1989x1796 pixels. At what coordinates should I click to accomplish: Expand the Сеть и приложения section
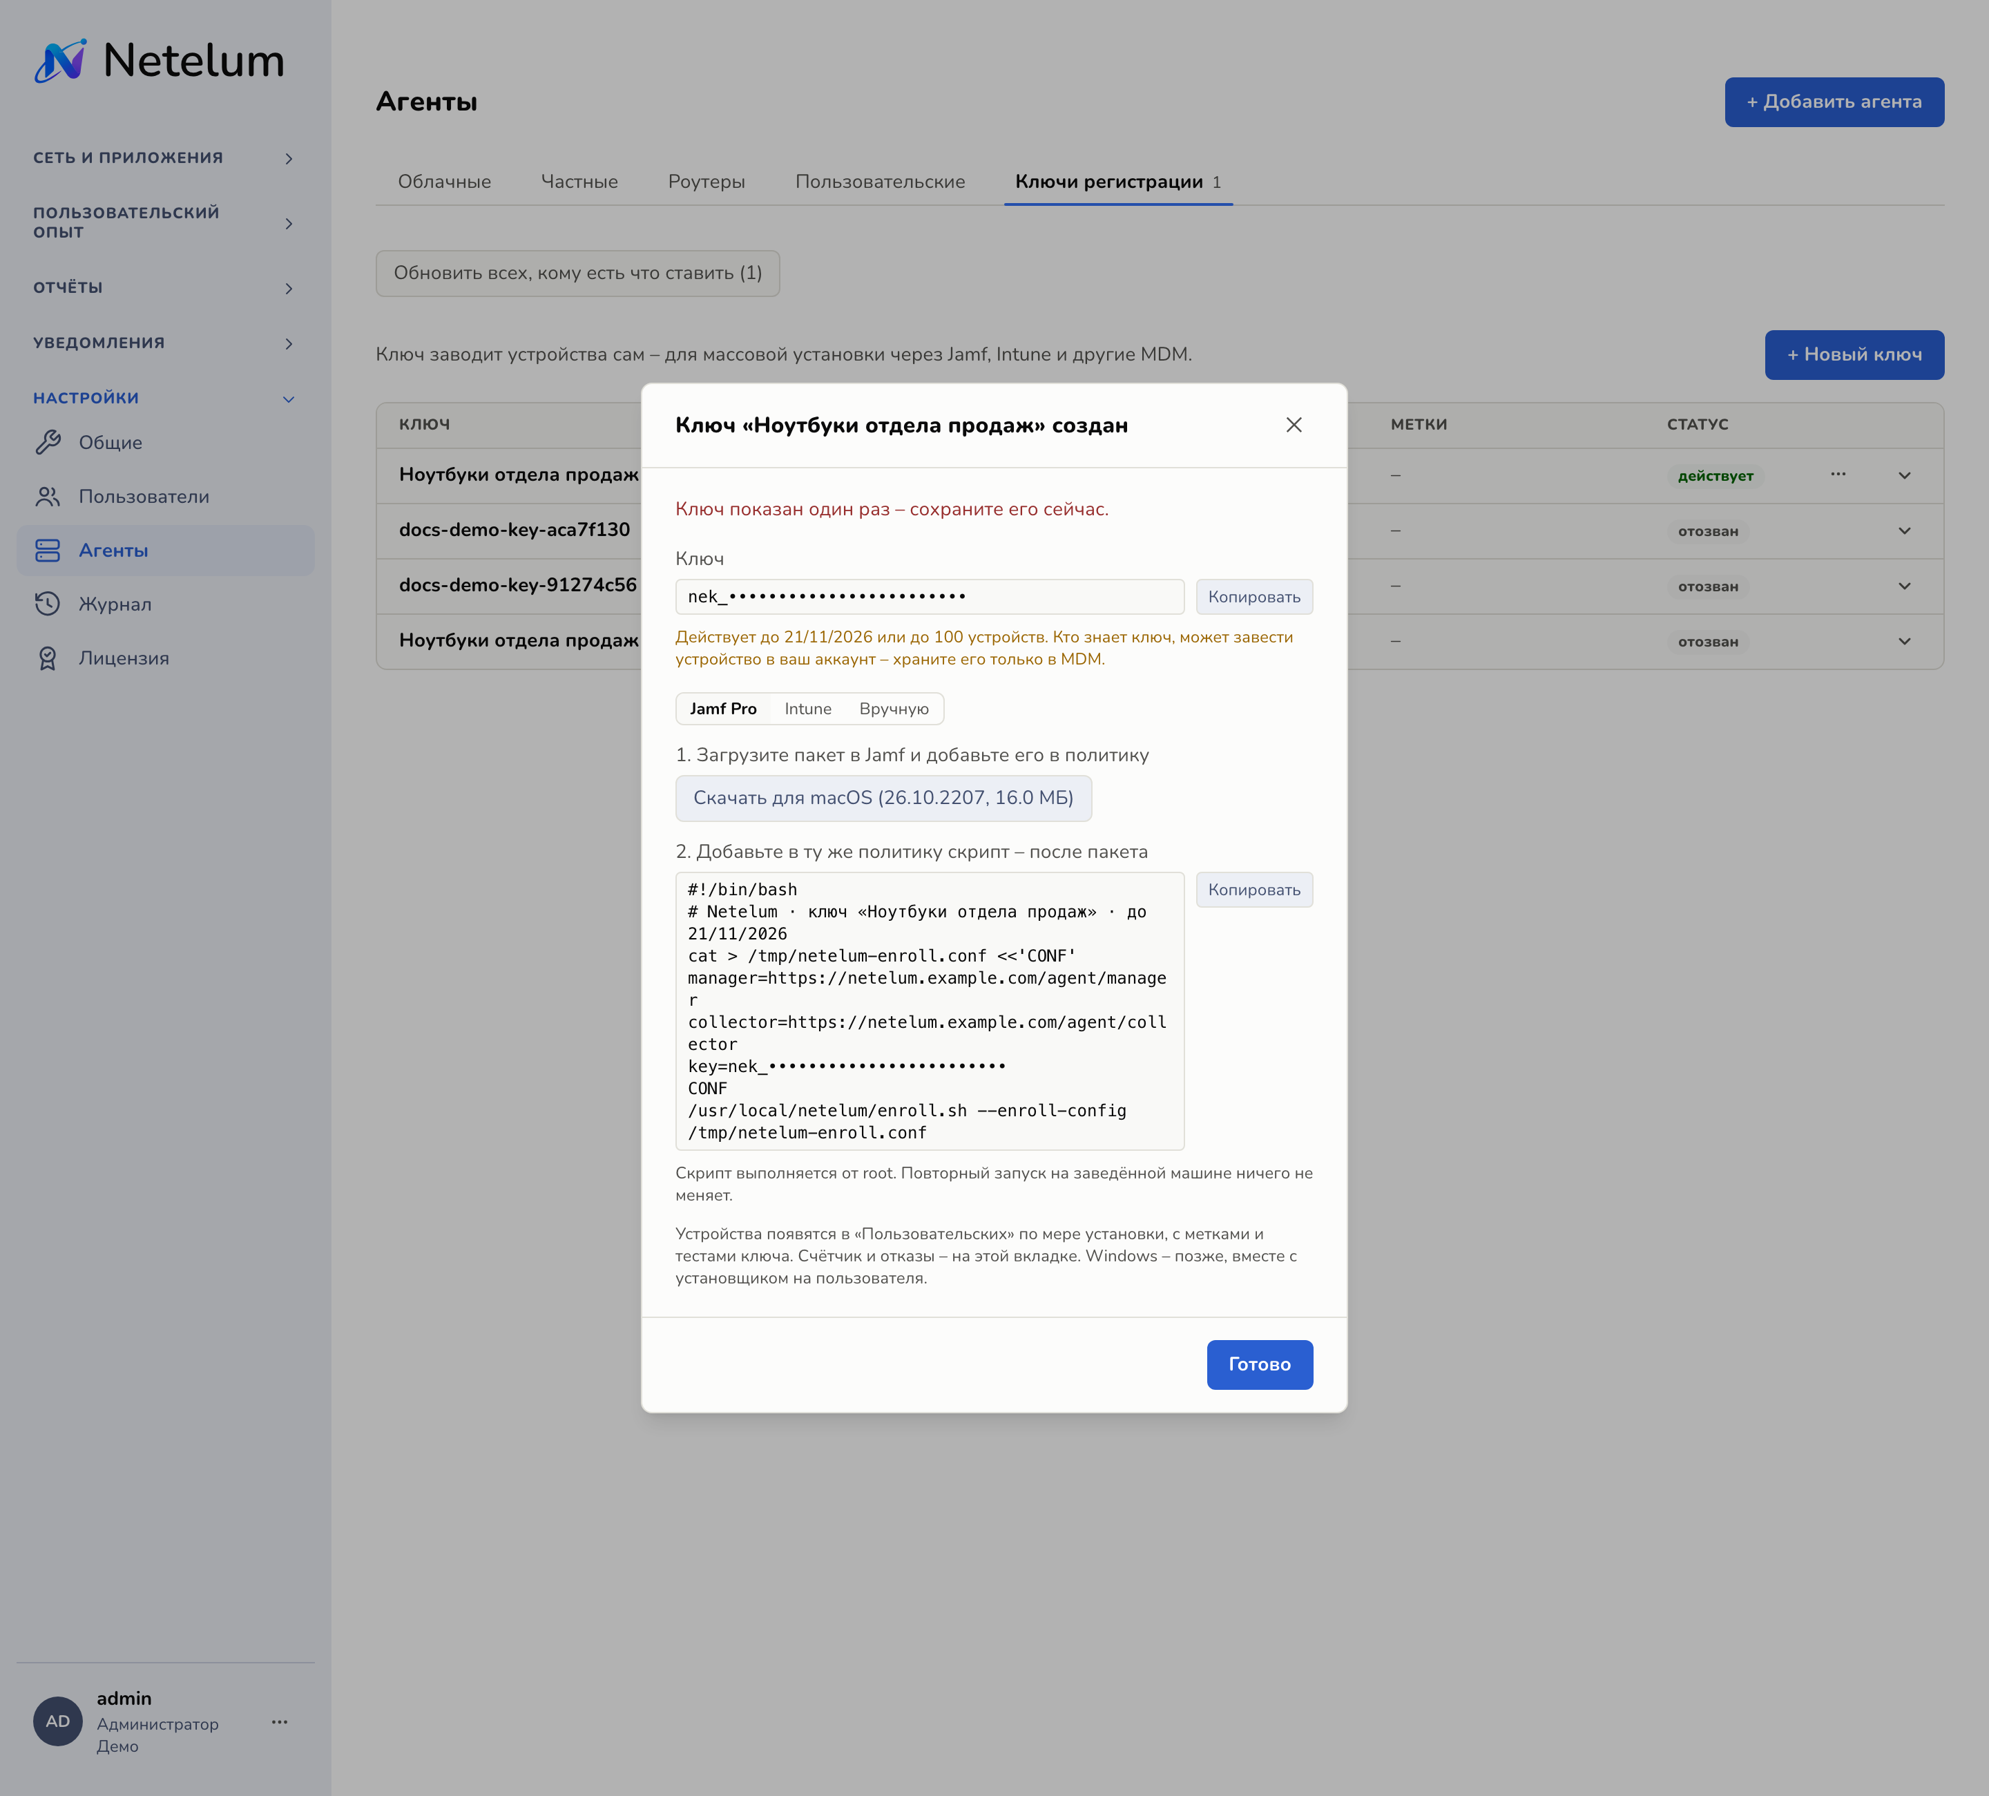tap(165, 158)
